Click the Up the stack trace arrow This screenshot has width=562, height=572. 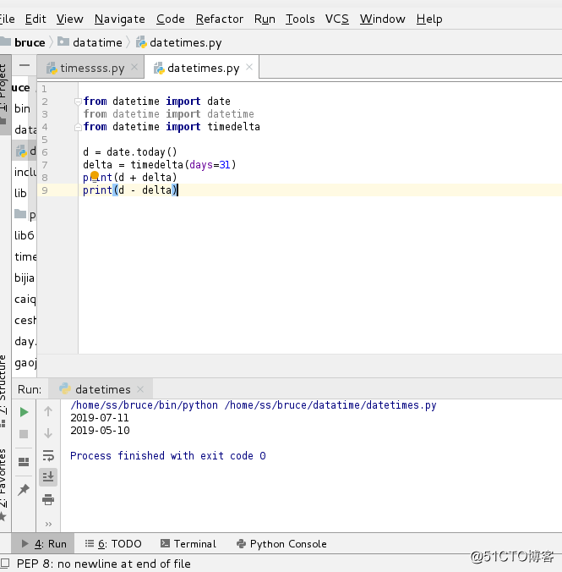48,411
